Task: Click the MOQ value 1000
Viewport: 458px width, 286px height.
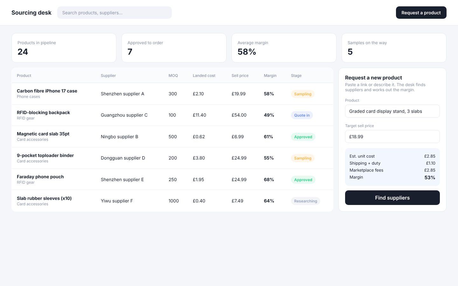Action: coord(174,201)
